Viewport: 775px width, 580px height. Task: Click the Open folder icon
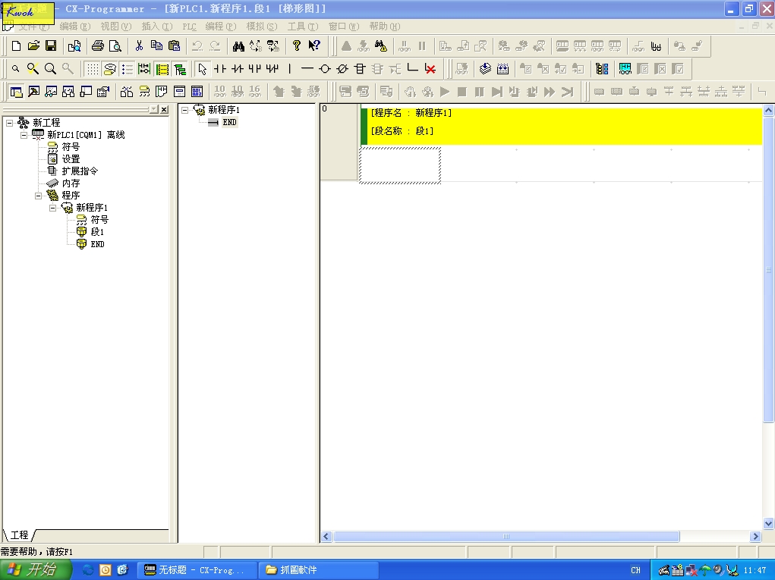click(33, 45)
